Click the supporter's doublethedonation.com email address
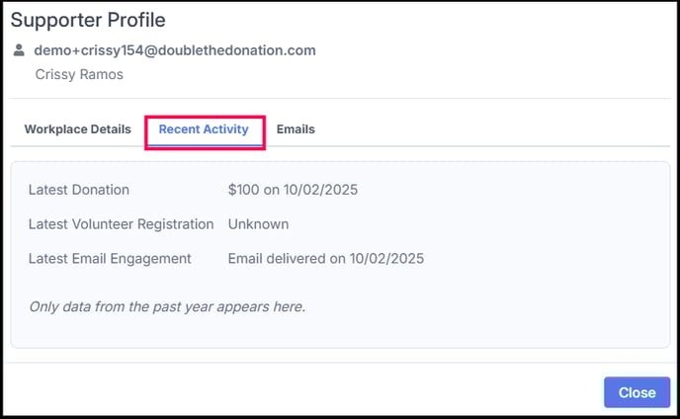This screenshot has width=680, height=419. coord(175,50)
